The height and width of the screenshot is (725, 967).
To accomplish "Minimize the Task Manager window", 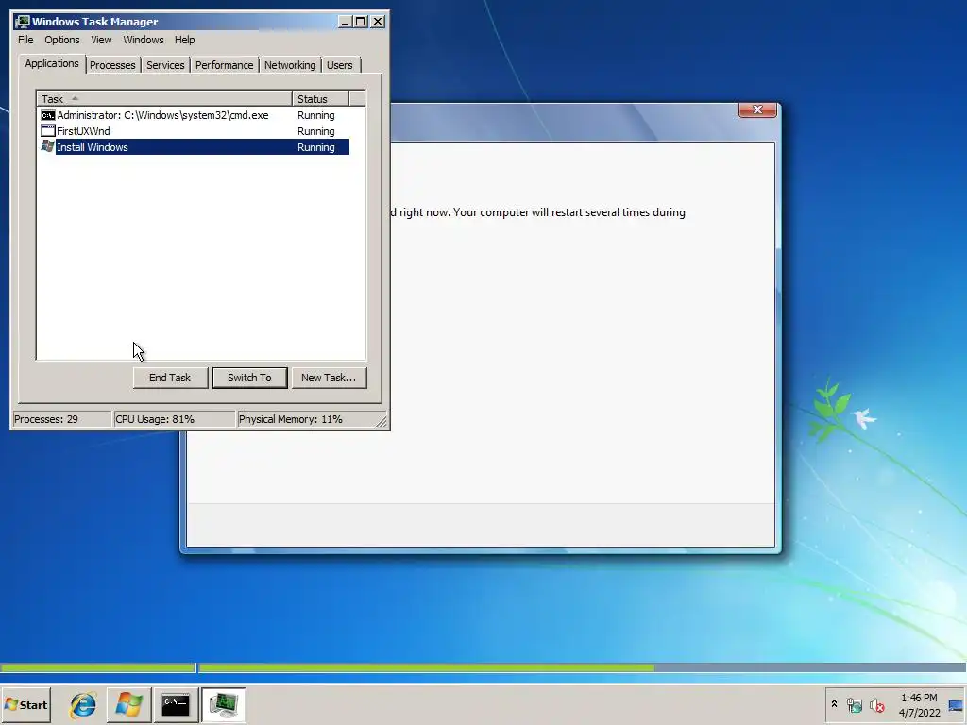I will click(x=345, y=22).
